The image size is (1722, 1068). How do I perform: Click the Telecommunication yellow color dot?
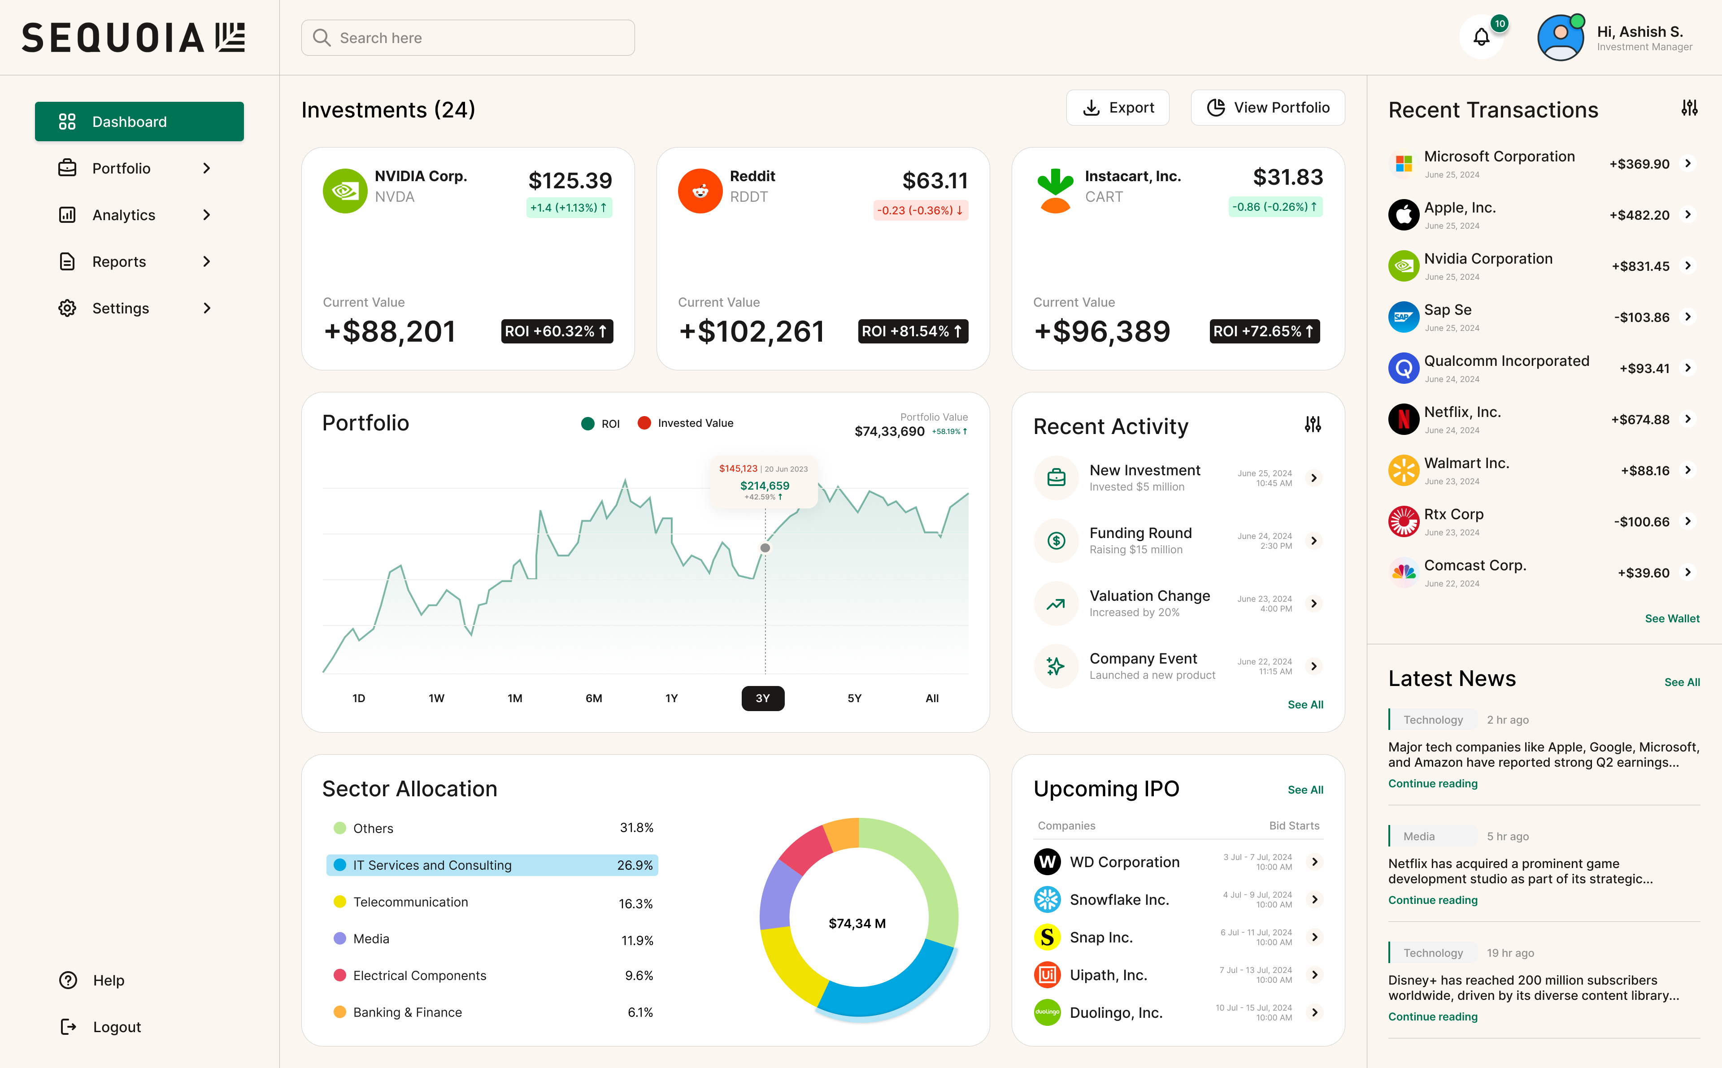click(x=340, y=901)
